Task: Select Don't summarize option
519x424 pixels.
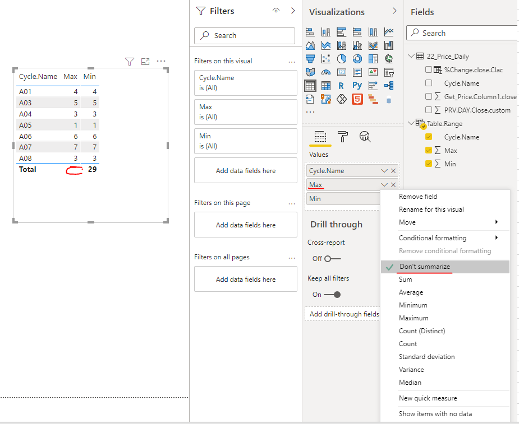Action: (445, 267)
